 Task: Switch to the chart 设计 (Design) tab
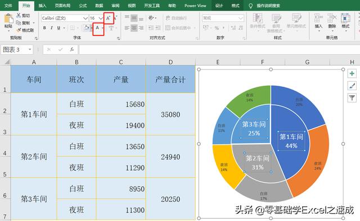tap(219, 6)
